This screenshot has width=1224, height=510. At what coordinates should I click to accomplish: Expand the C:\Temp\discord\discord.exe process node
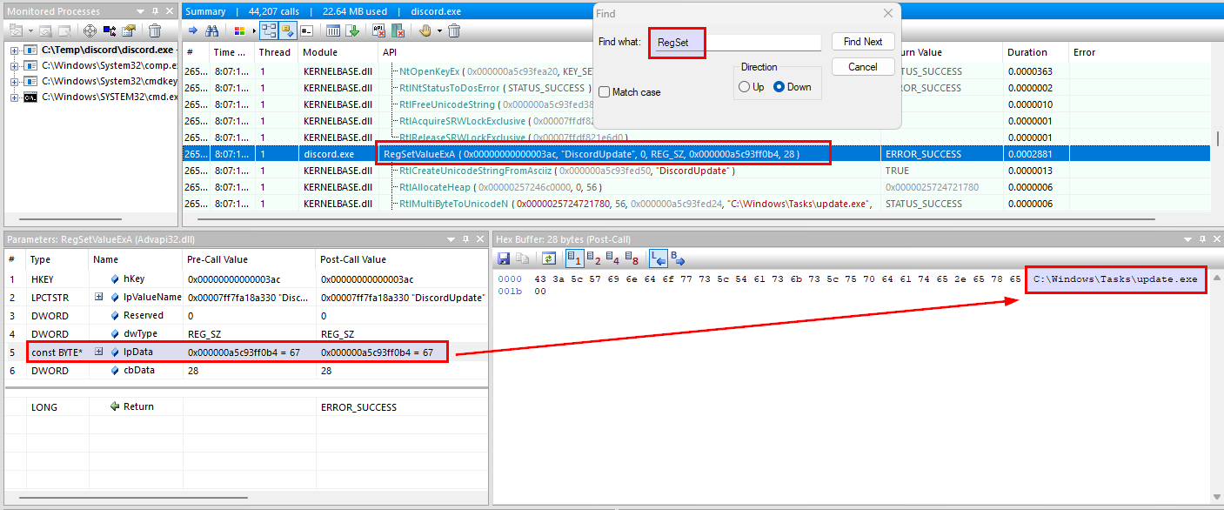15,50
